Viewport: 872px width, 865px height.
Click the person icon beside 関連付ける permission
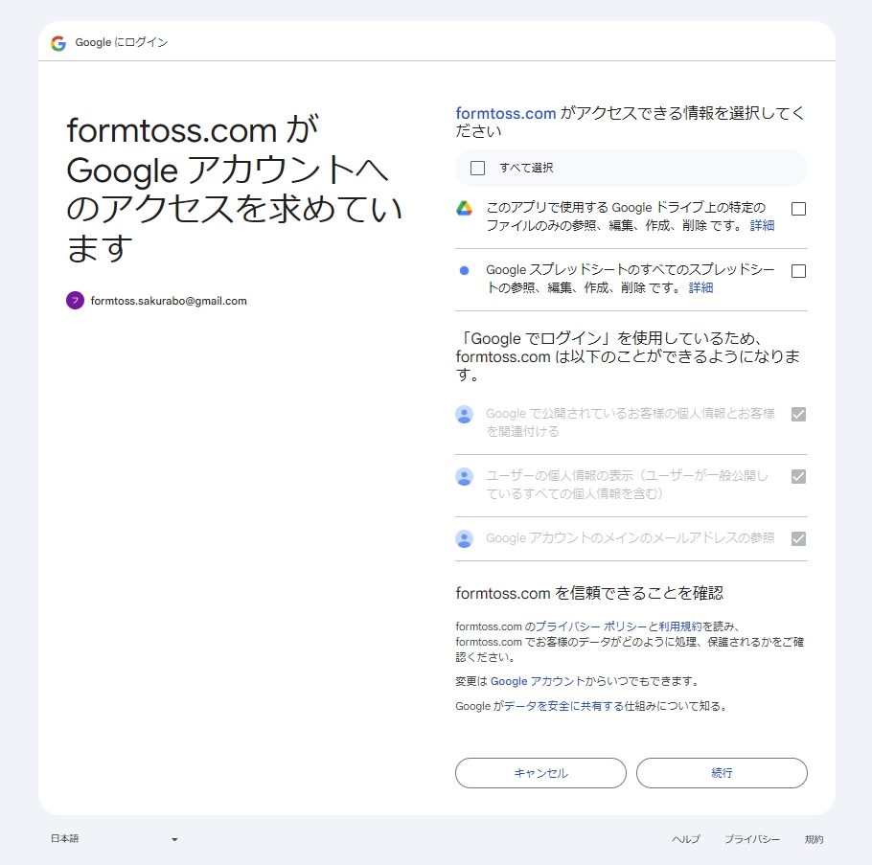[x=465, y=414]
